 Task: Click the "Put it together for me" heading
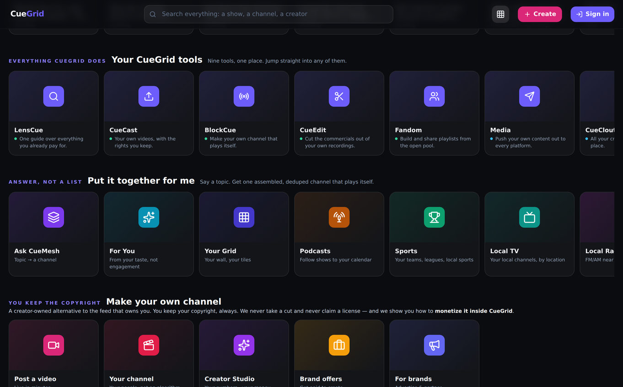[x=141, y=181]
